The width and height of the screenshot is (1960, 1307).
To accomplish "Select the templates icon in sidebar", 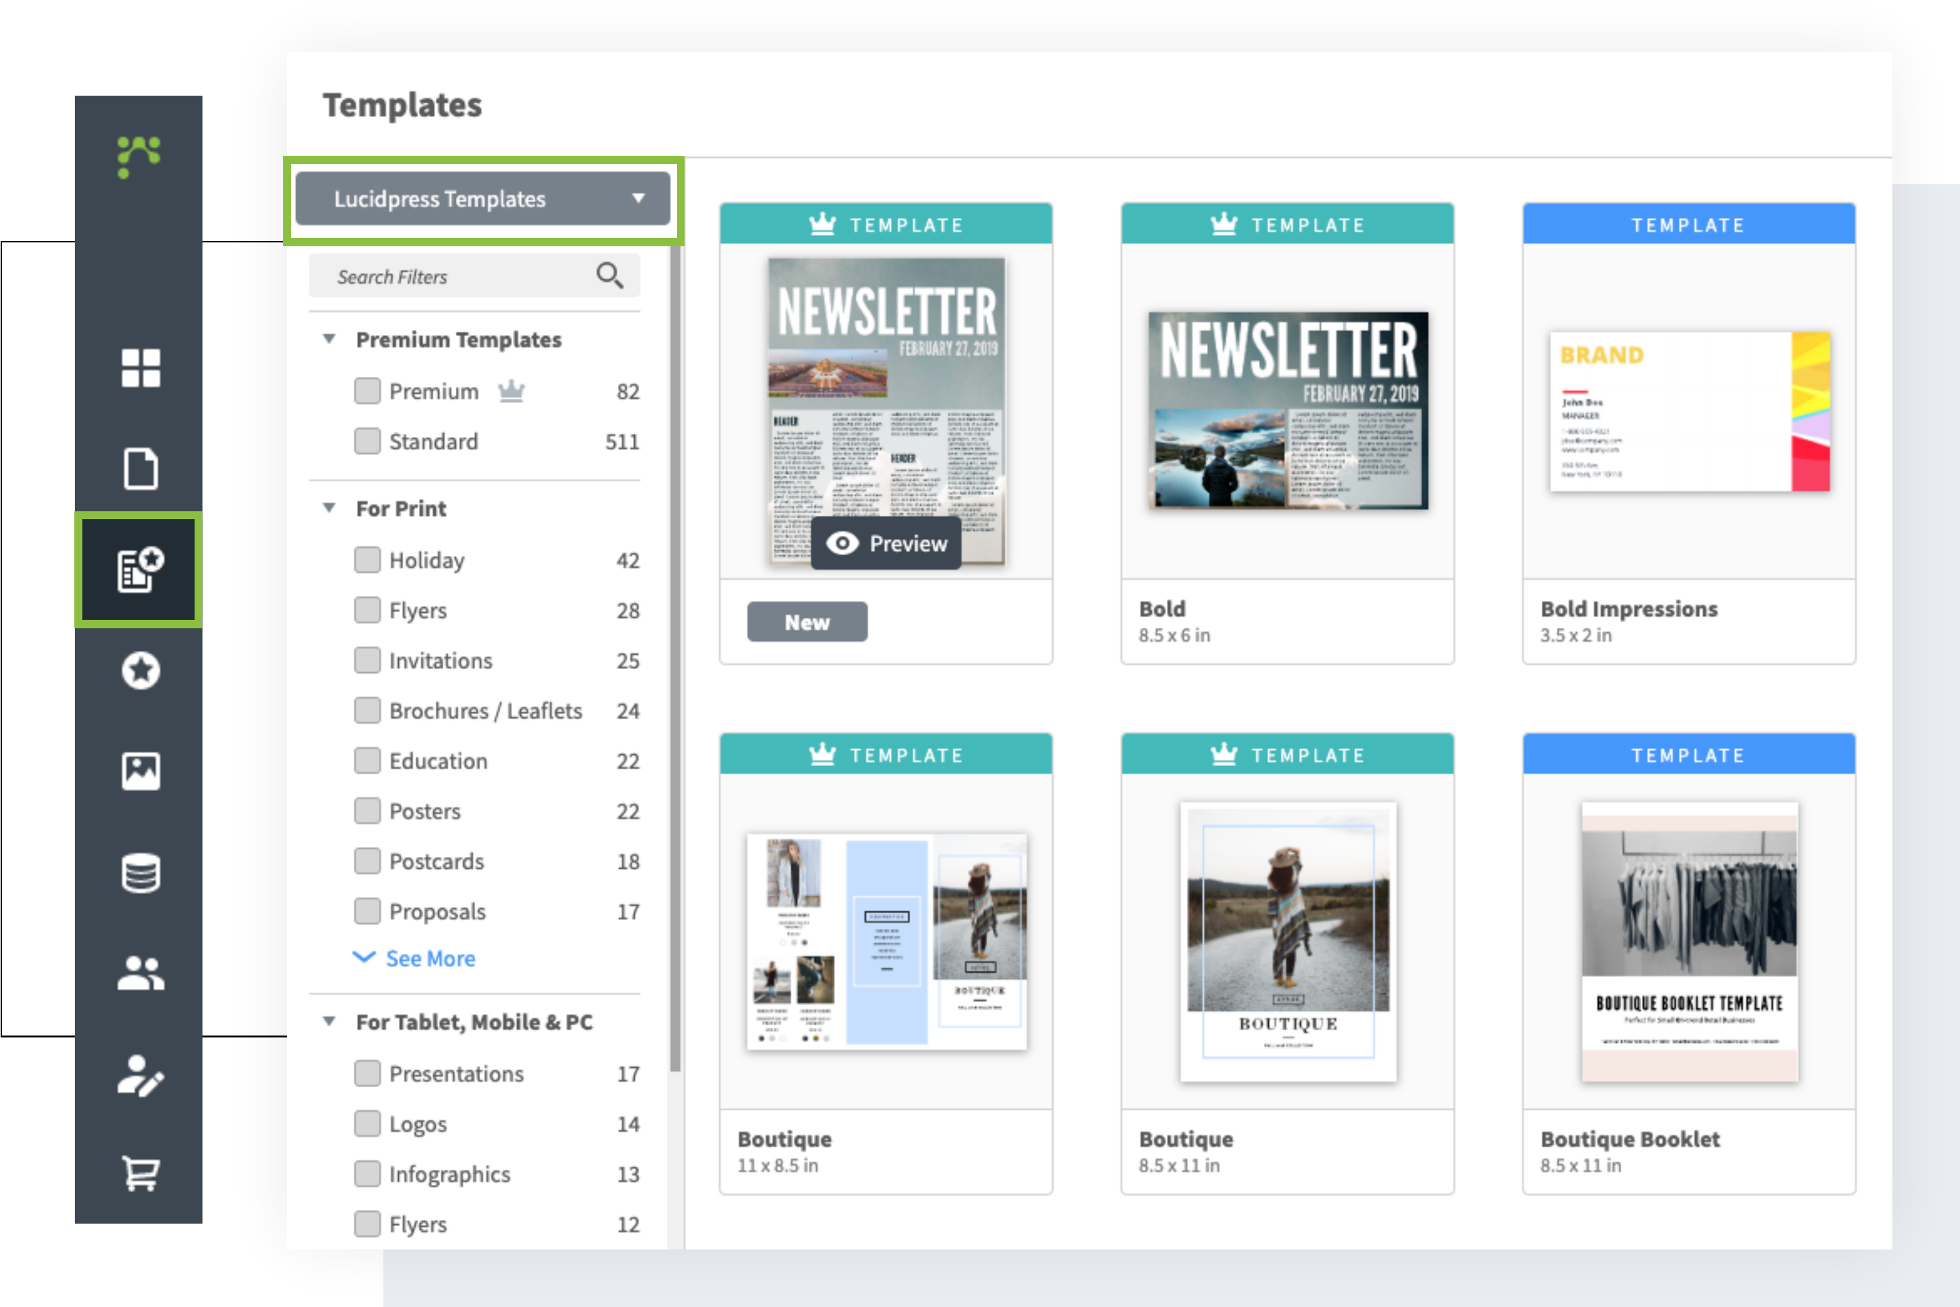I will 140,570.
